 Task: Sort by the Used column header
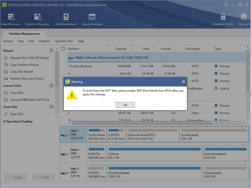click(143, 49)
